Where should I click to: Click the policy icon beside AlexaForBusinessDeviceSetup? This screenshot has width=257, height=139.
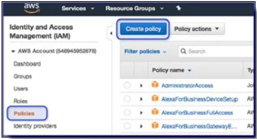coord(155,98)
